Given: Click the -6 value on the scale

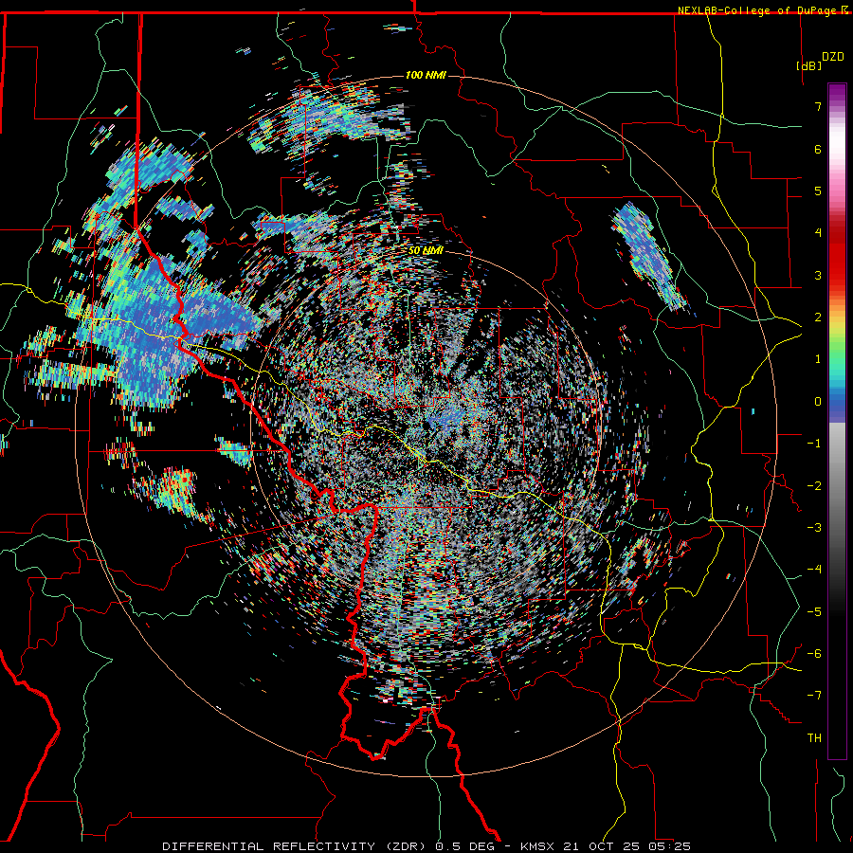Looking at the screenshot, I should pyautogui.click(x=814, y=654).
